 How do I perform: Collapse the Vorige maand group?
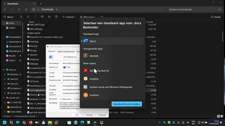tap(26, 33)
